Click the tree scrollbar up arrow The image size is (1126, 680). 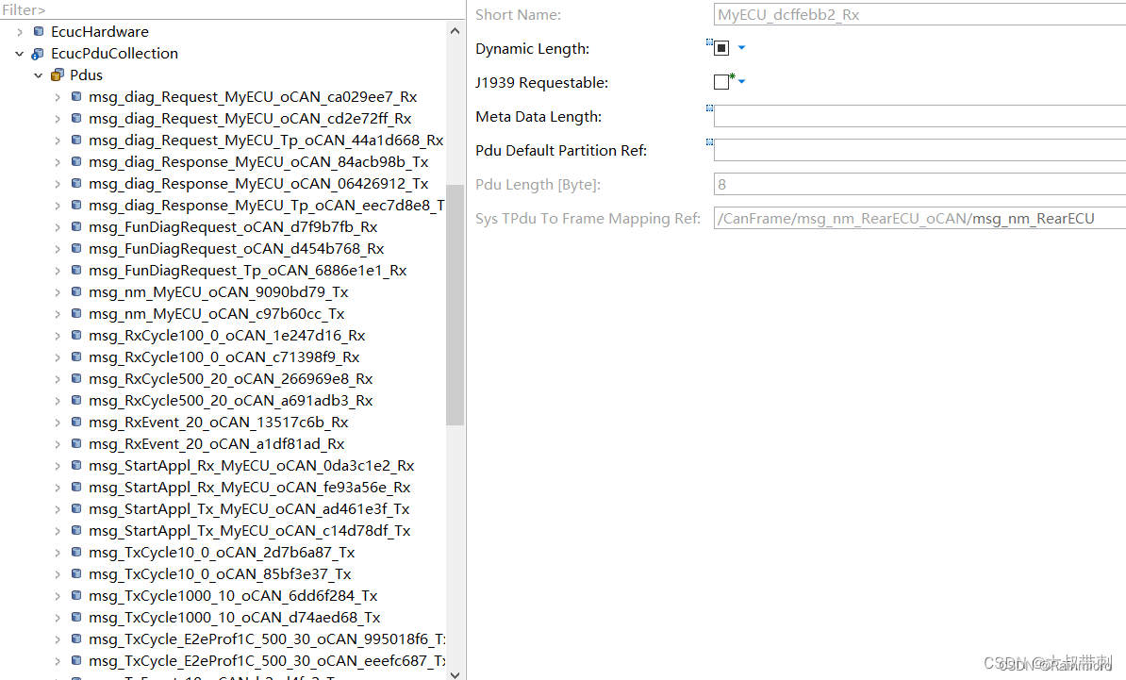click(x=455, y=31)
